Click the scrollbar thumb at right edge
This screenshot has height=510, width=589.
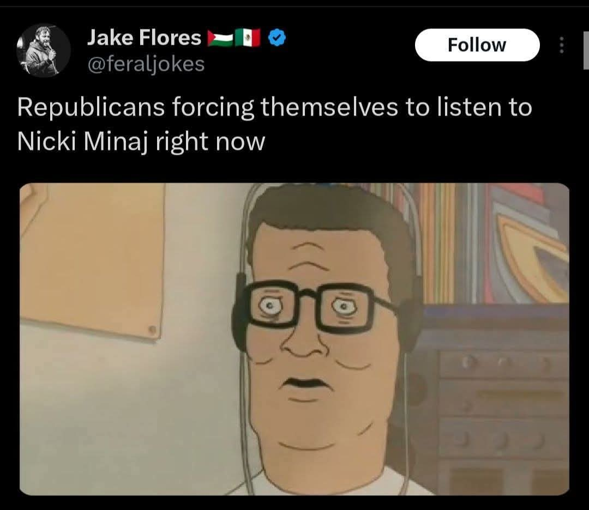[586, 51]
